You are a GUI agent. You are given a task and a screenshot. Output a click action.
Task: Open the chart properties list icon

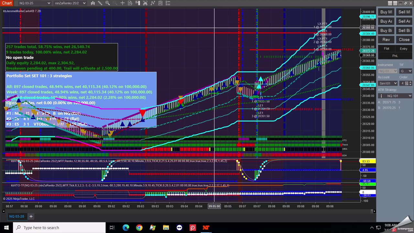pos(168,3)
